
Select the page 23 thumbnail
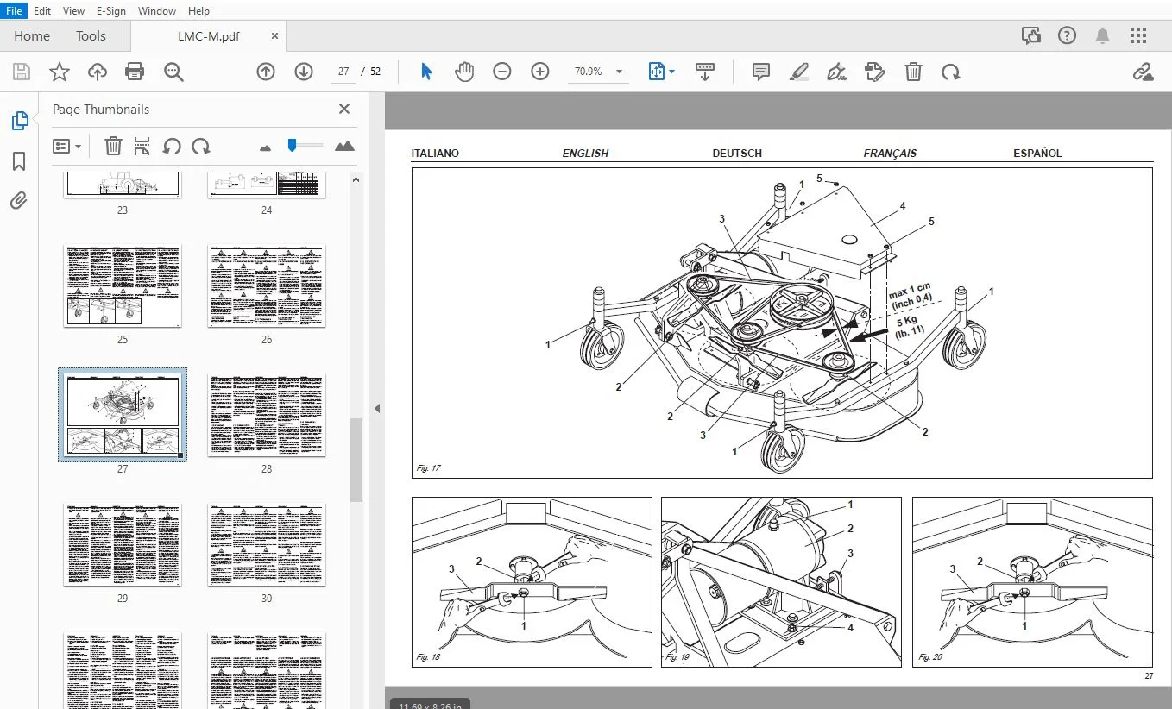tap(123, 185)
